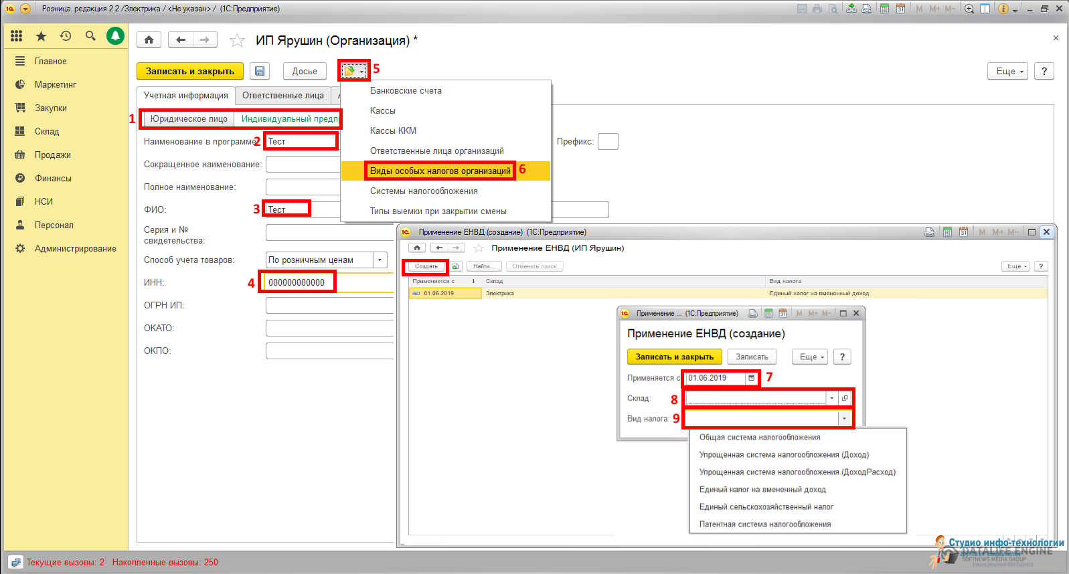The image size is (1069, 574).
Task: Select Единый налог на вмененный доход
Action: pos(762,490)
